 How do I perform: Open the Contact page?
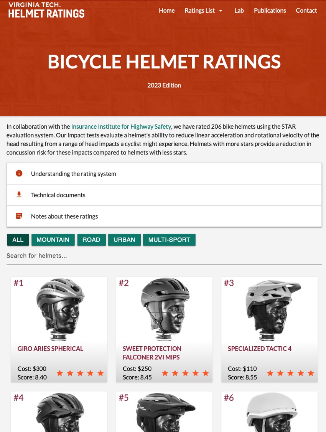pyautogui.click(x=306, y=10)
